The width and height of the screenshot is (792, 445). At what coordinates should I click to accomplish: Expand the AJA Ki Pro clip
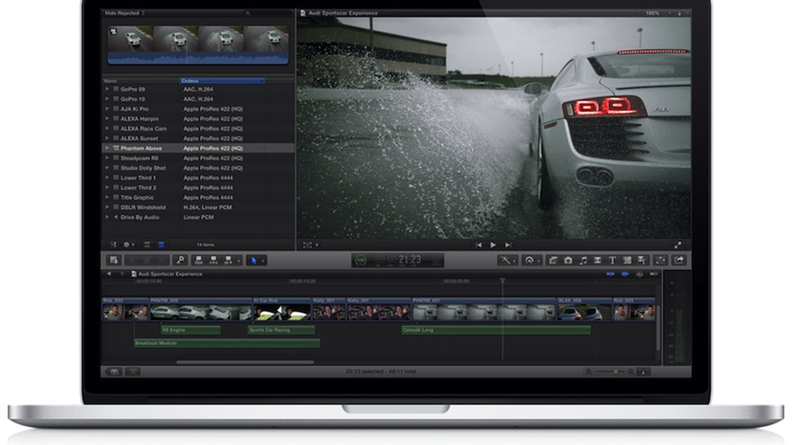tap(107, 109)
